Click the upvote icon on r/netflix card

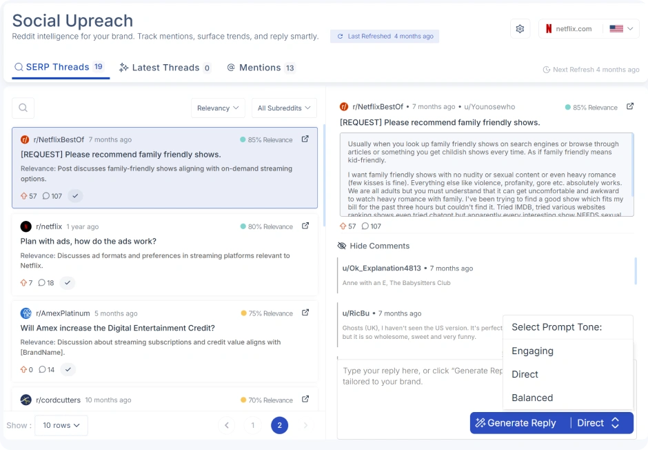(24, 283)
